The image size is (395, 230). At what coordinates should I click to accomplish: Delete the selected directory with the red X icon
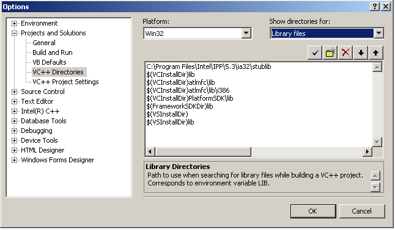pos(345,53)
